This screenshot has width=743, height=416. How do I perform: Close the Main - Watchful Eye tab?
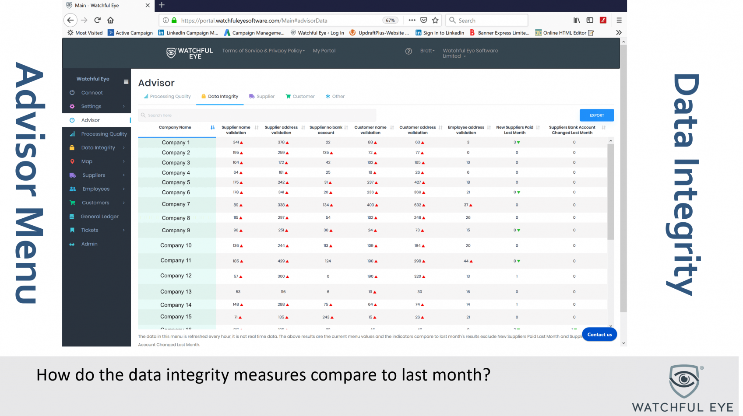click(148, 5)
